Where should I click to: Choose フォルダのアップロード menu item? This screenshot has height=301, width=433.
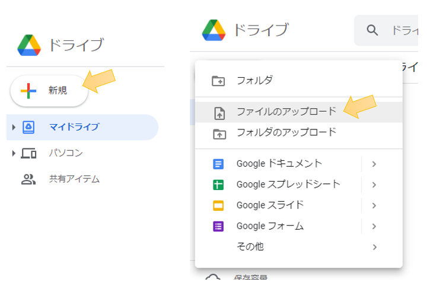click(x=299, y=132)
